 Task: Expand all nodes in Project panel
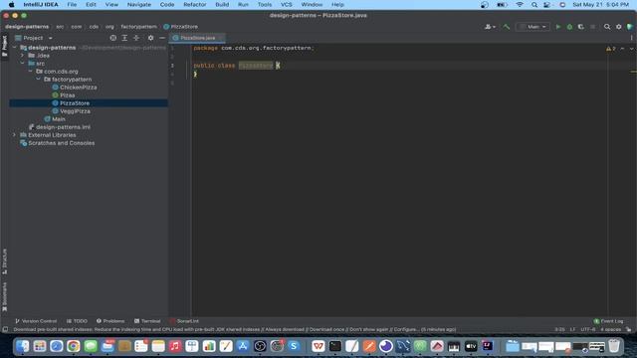point(124,38)
